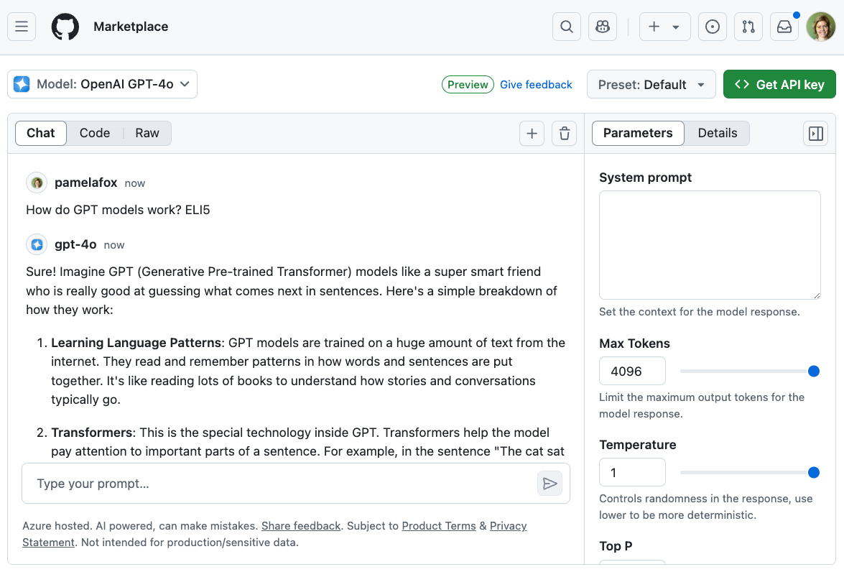The height and width of the screenshot is (572, 844).
Task: Click the Top P label
Action: 616,546
